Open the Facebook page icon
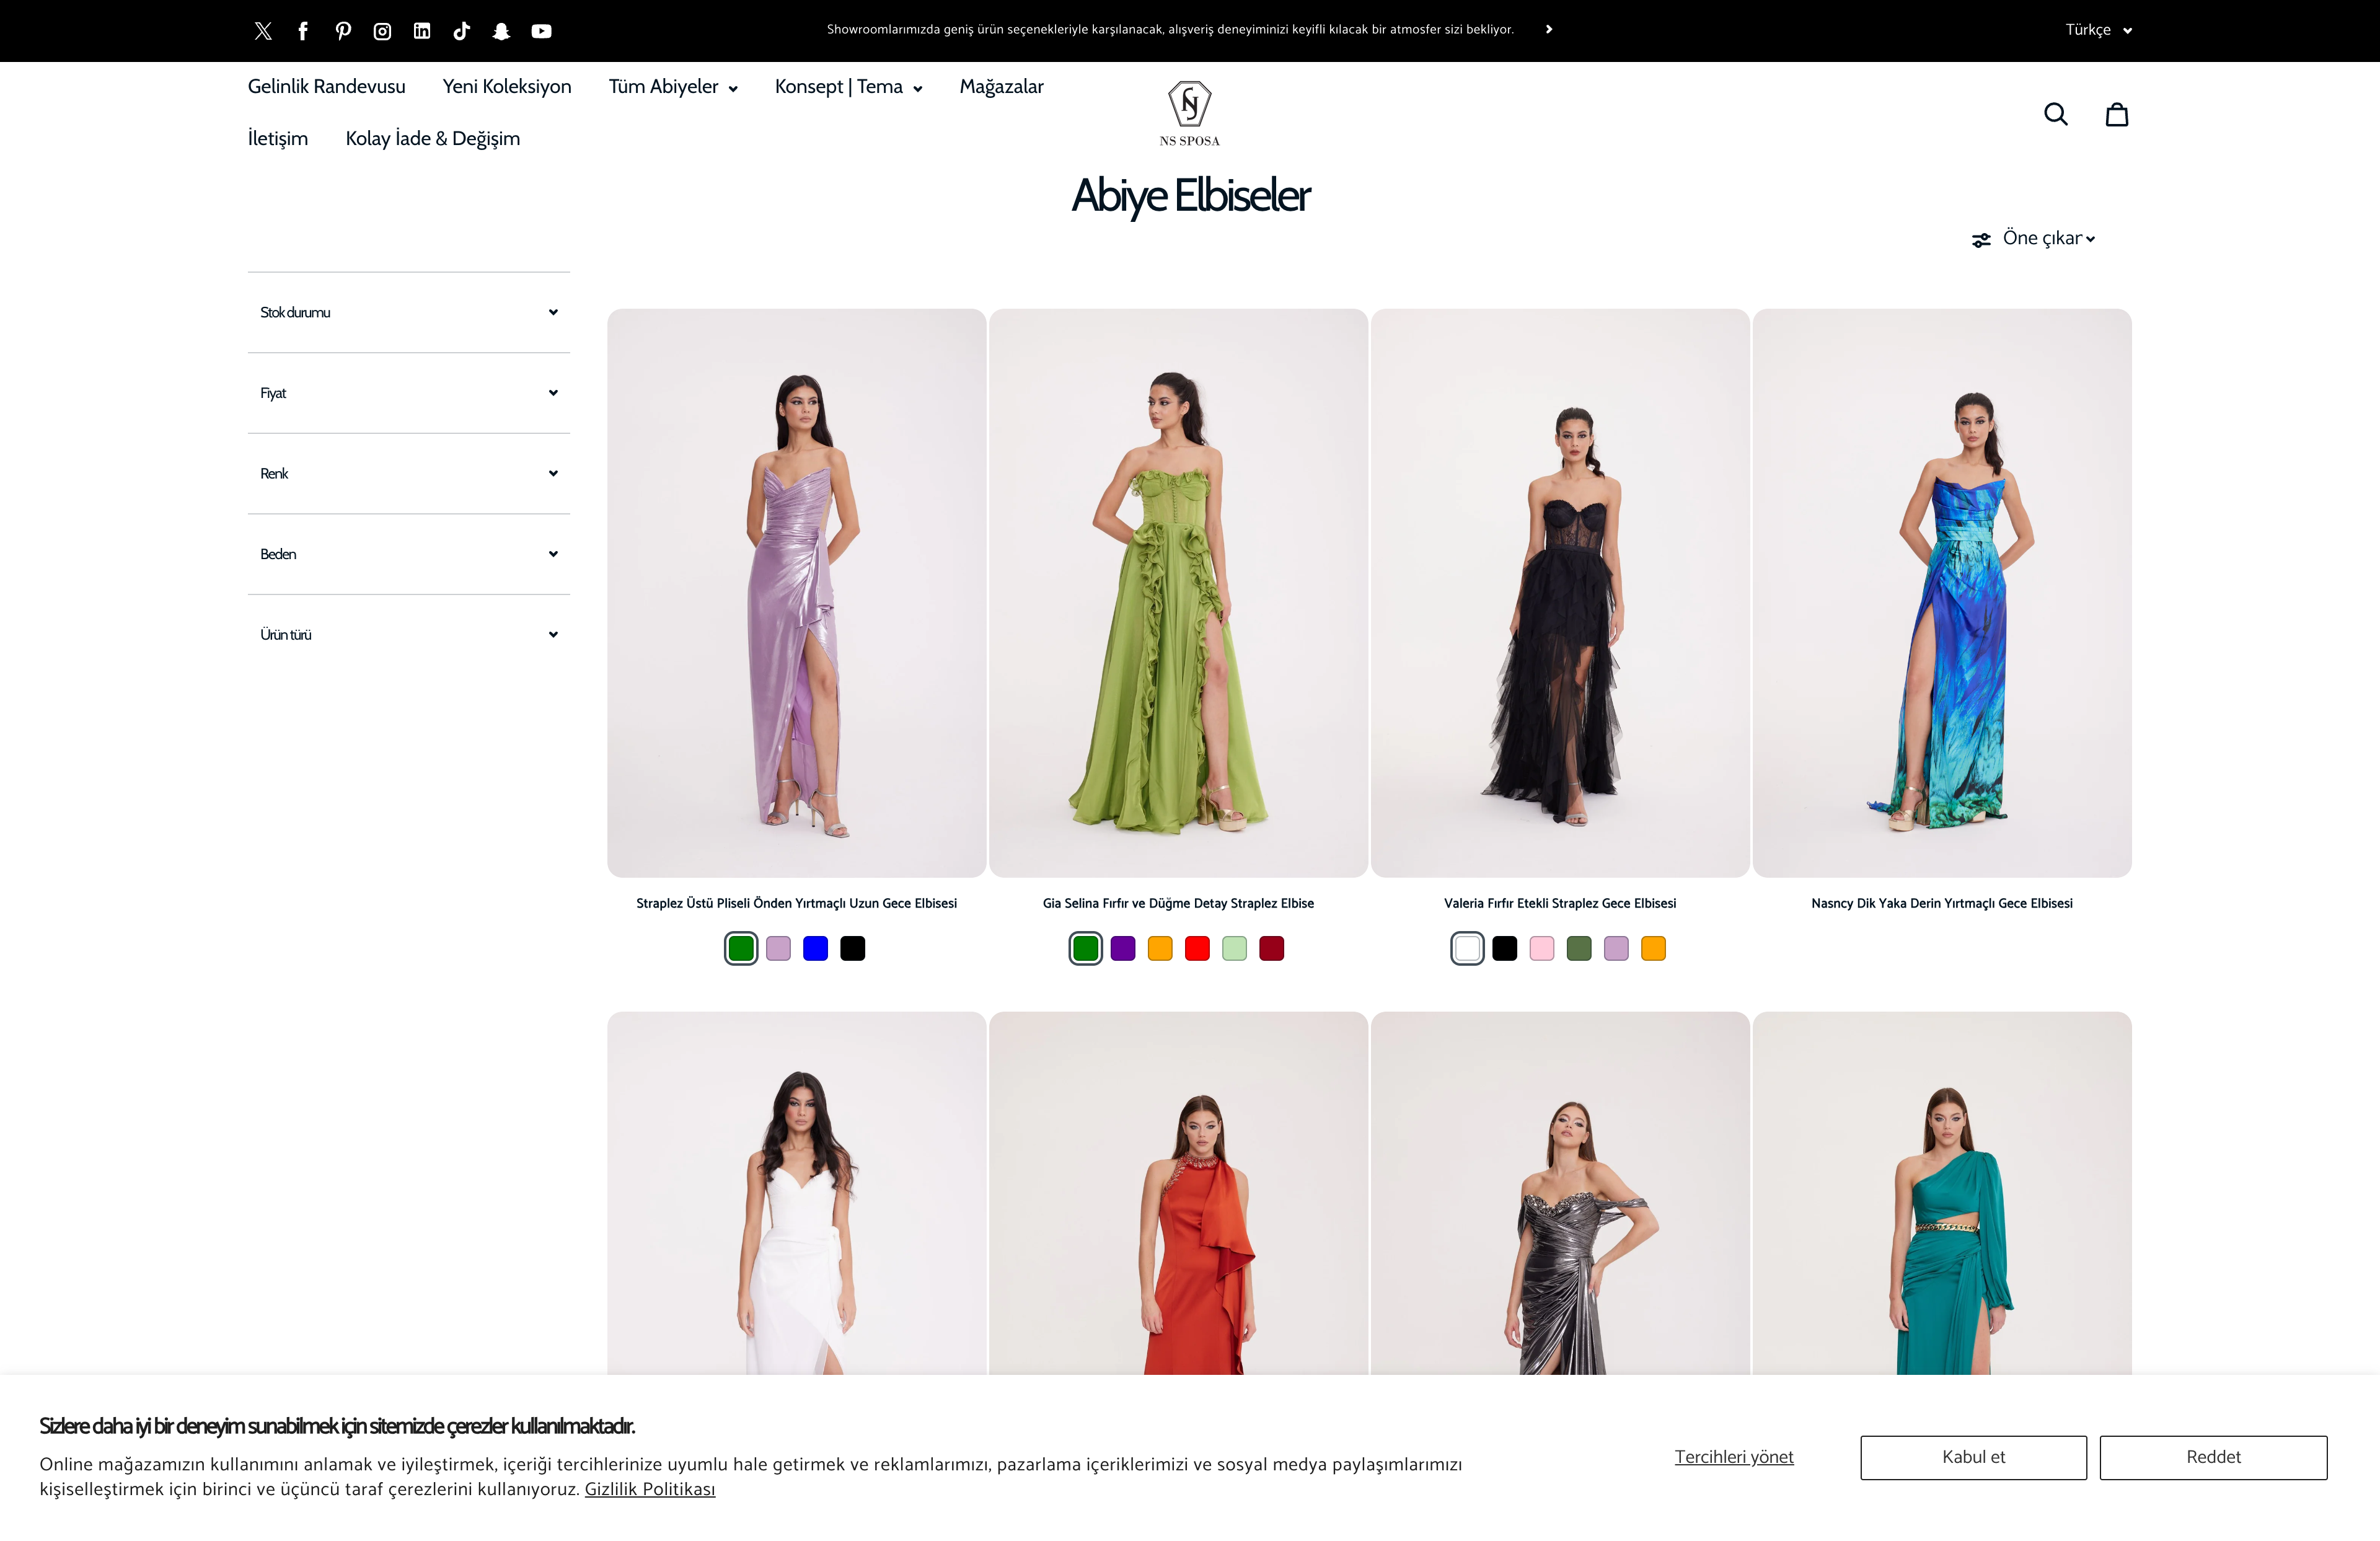 point(303,31)
